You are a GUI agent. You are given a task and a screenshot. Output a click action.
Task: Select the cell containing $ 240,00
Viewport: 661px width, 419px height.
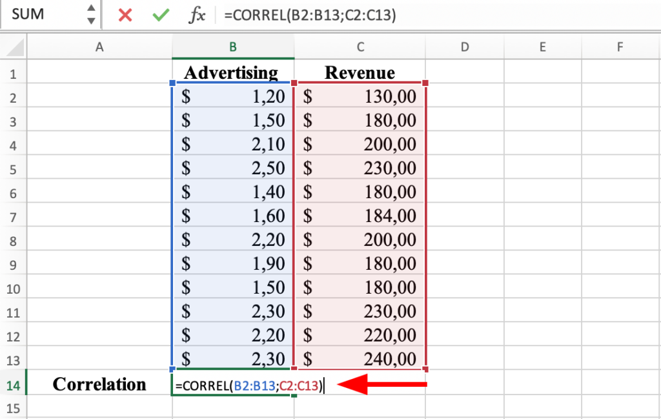[360, 360]
